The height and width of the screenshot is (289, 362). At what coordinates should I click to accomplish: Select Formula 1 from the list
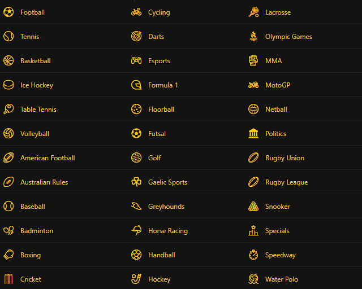[163, 85]
